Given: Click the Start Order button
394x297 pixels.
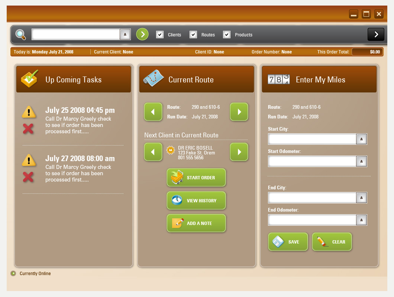Looking at the screenshot, I should click(196, 178).
